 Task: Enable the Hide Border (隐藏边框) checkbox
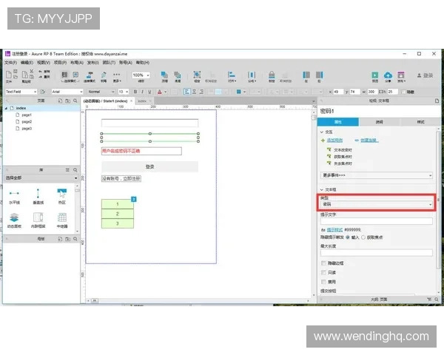tap(323, 263)
